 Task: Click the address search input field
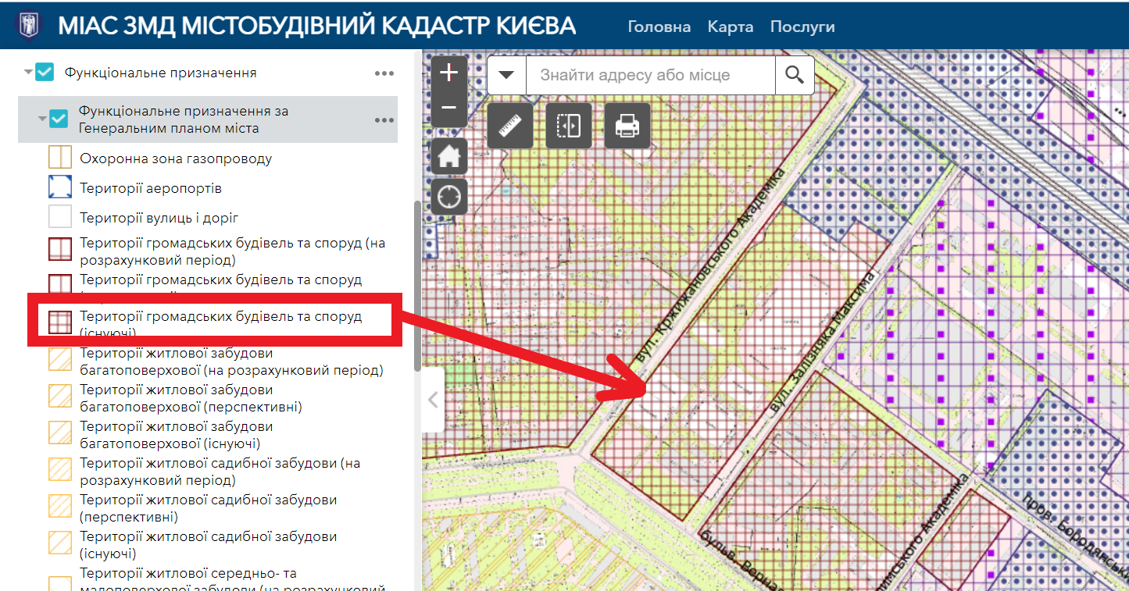point(651,75)
